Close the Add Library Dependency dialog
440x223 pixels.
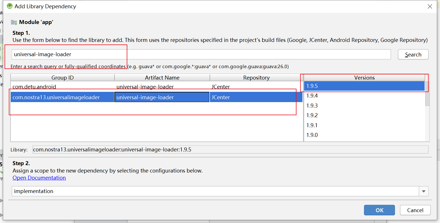click(x=430, y=6)
